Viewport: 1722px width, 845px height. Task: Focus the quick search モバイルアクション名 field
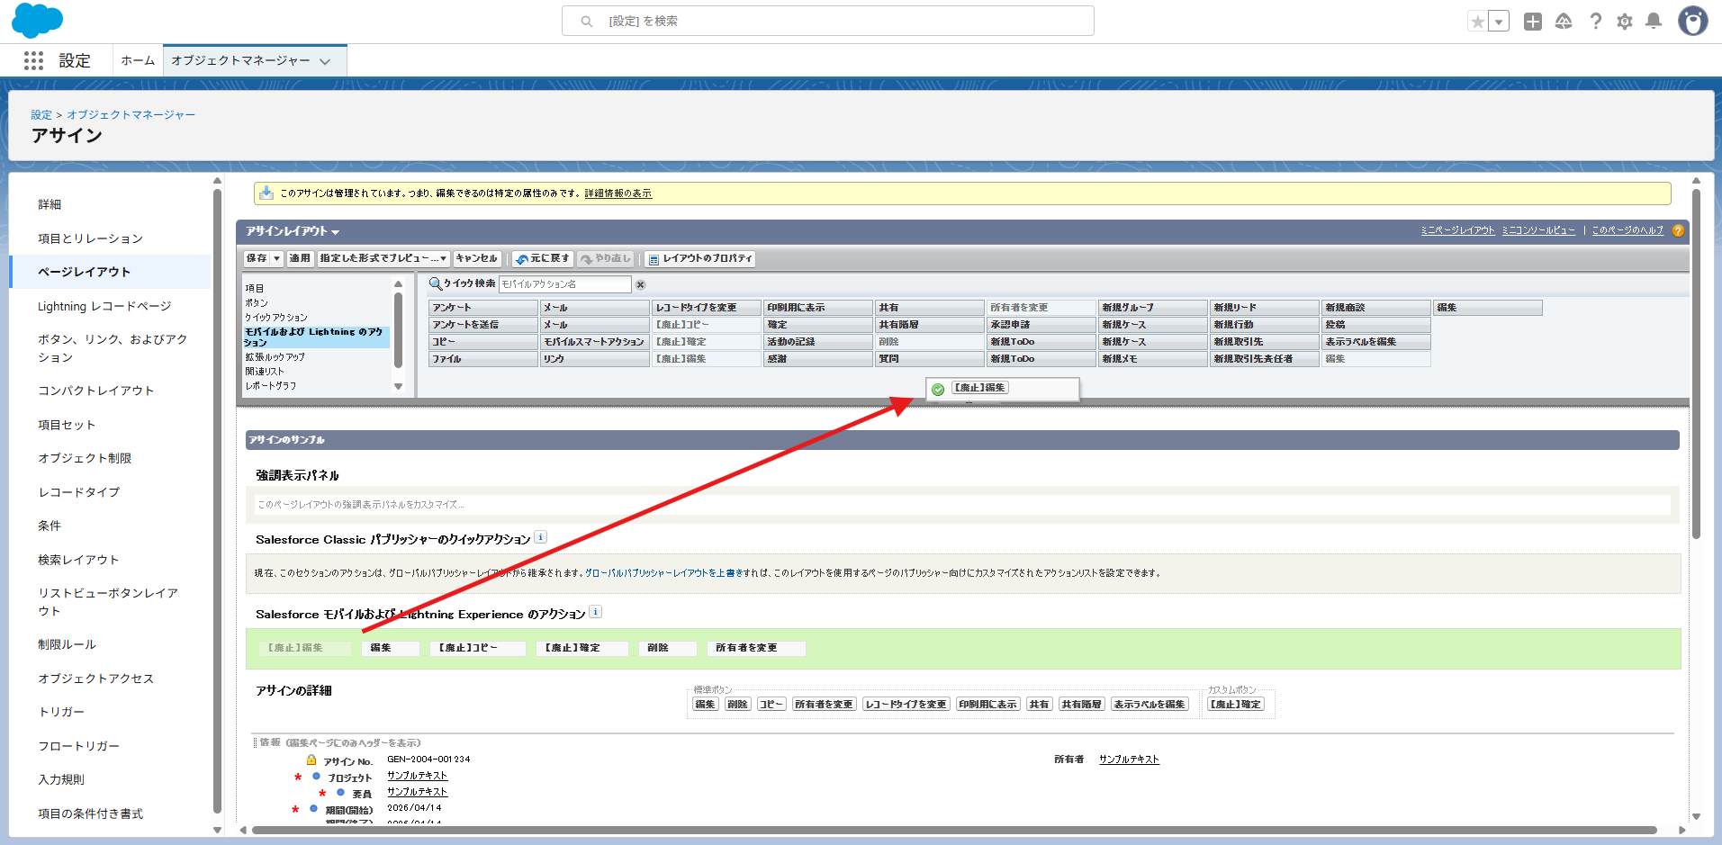(x=565, y=284)
